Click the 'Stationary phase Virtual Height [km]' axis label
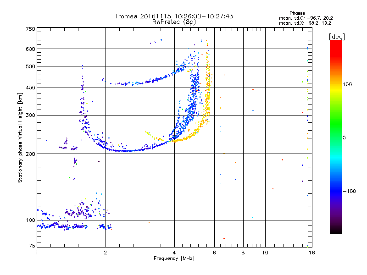The image size is (367, 275). pos(20,137)
